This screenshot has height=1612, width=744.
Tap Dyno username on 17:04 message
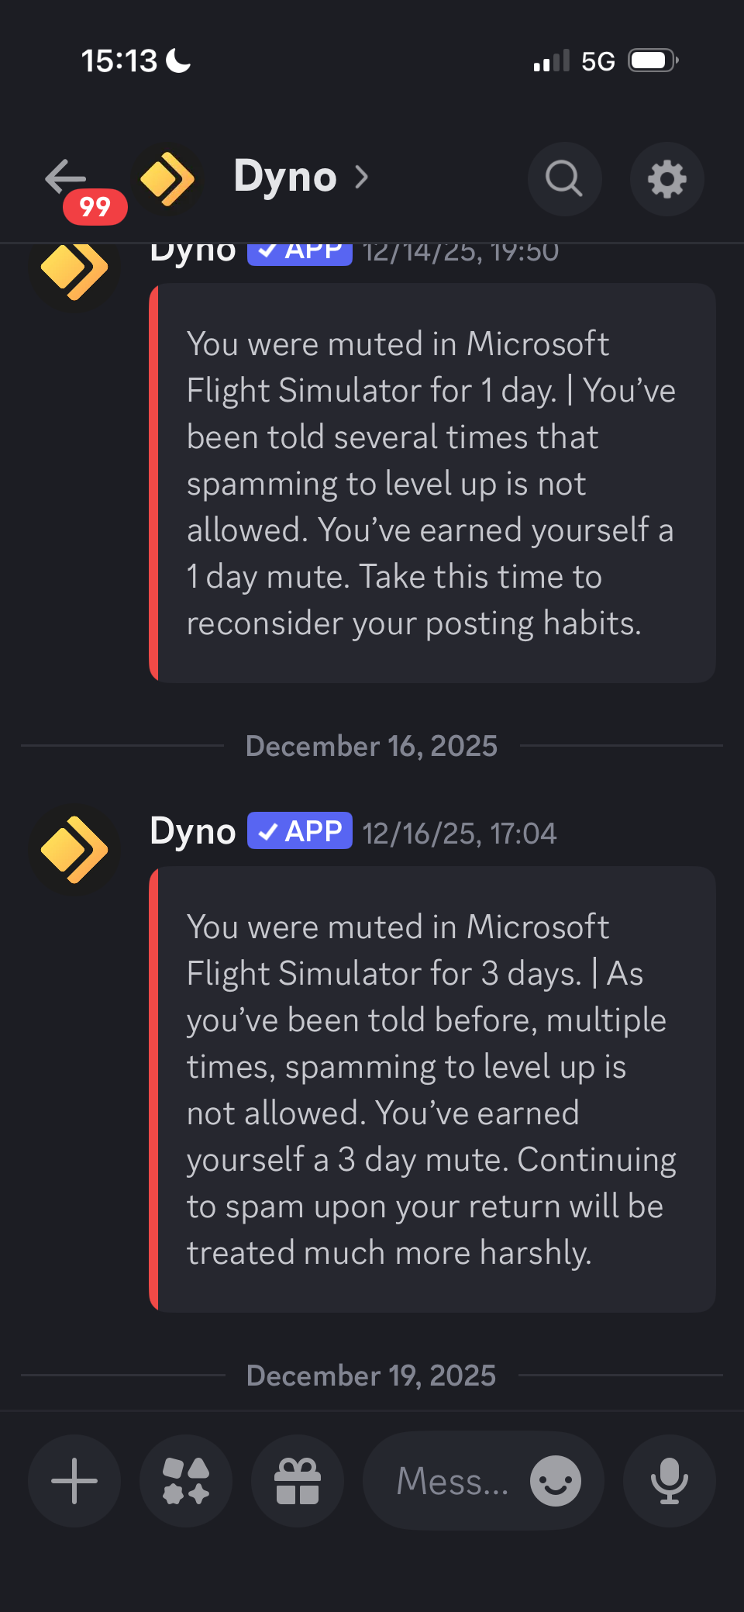pyautogui.click(x=193, y=832)
